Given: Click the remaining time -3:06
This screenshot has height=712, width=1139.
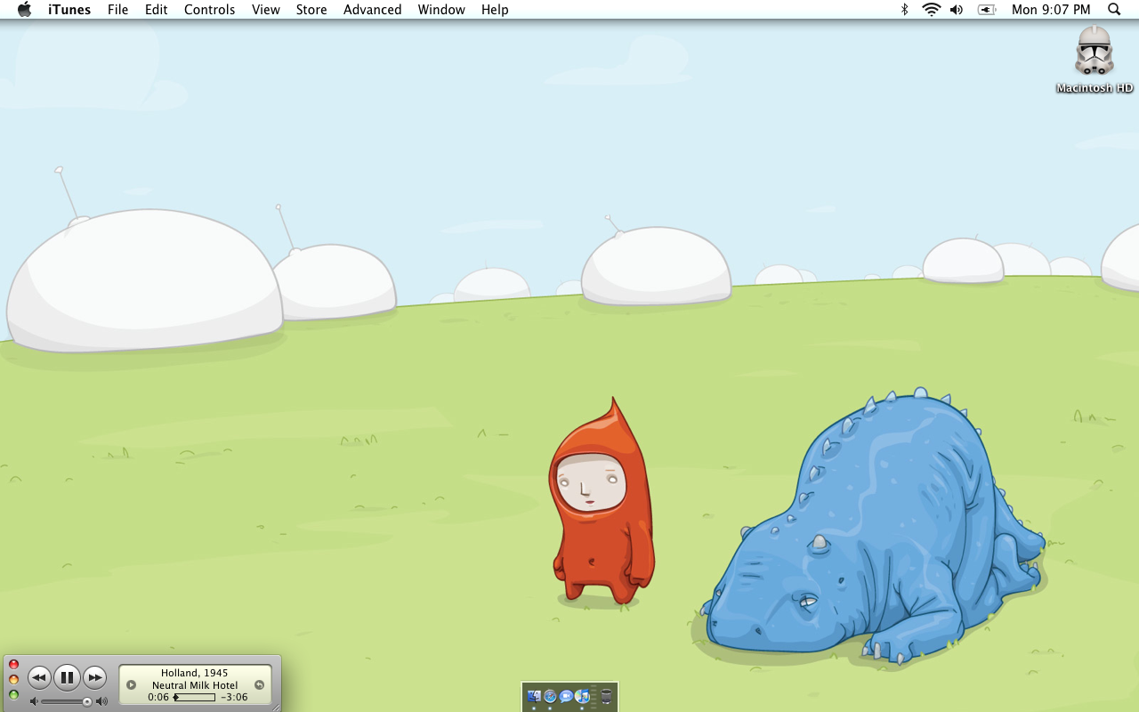Looking at the screenshot, I should click(x=234, y=697).
